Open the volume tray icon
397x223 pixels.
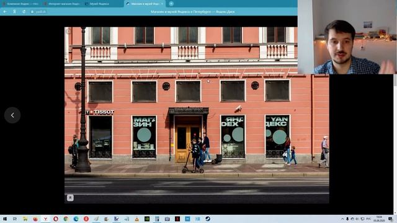pos(357,219)
